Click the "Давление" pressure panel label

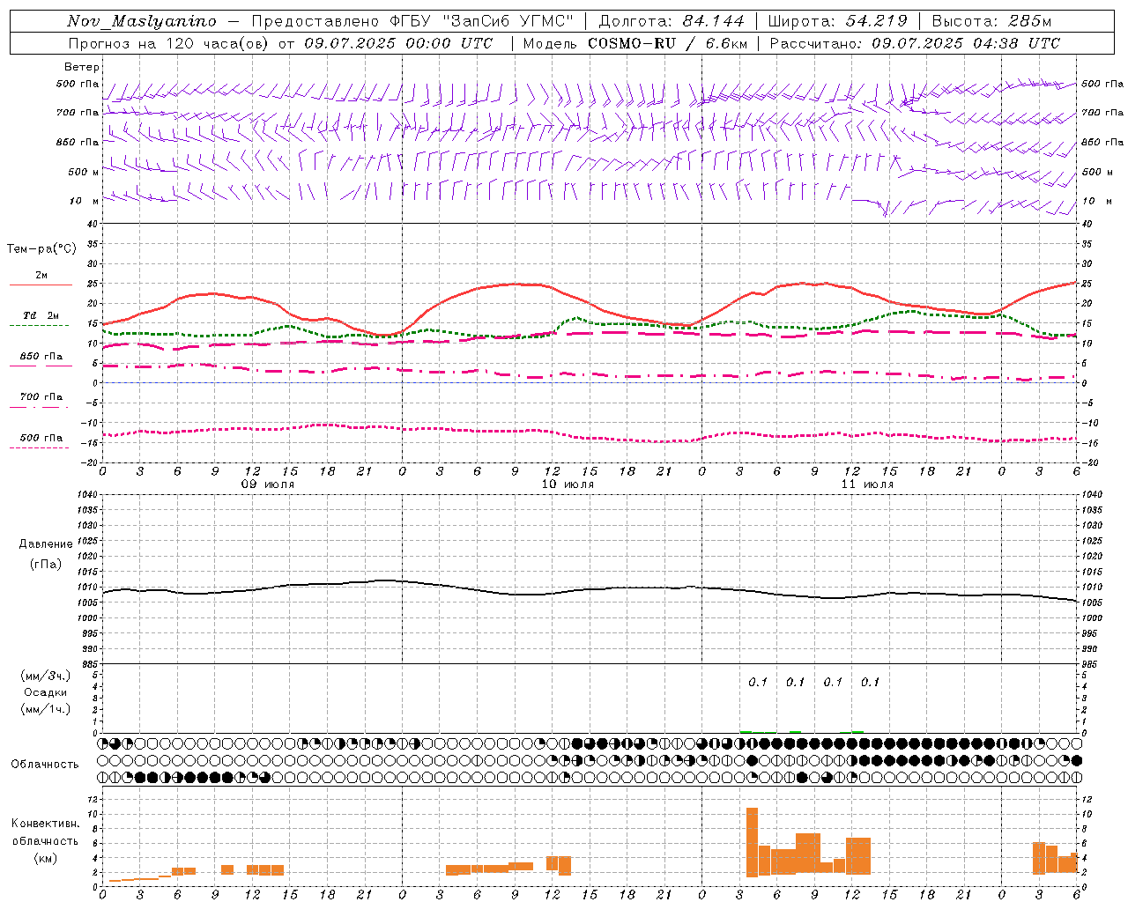(x=46, y=544)
